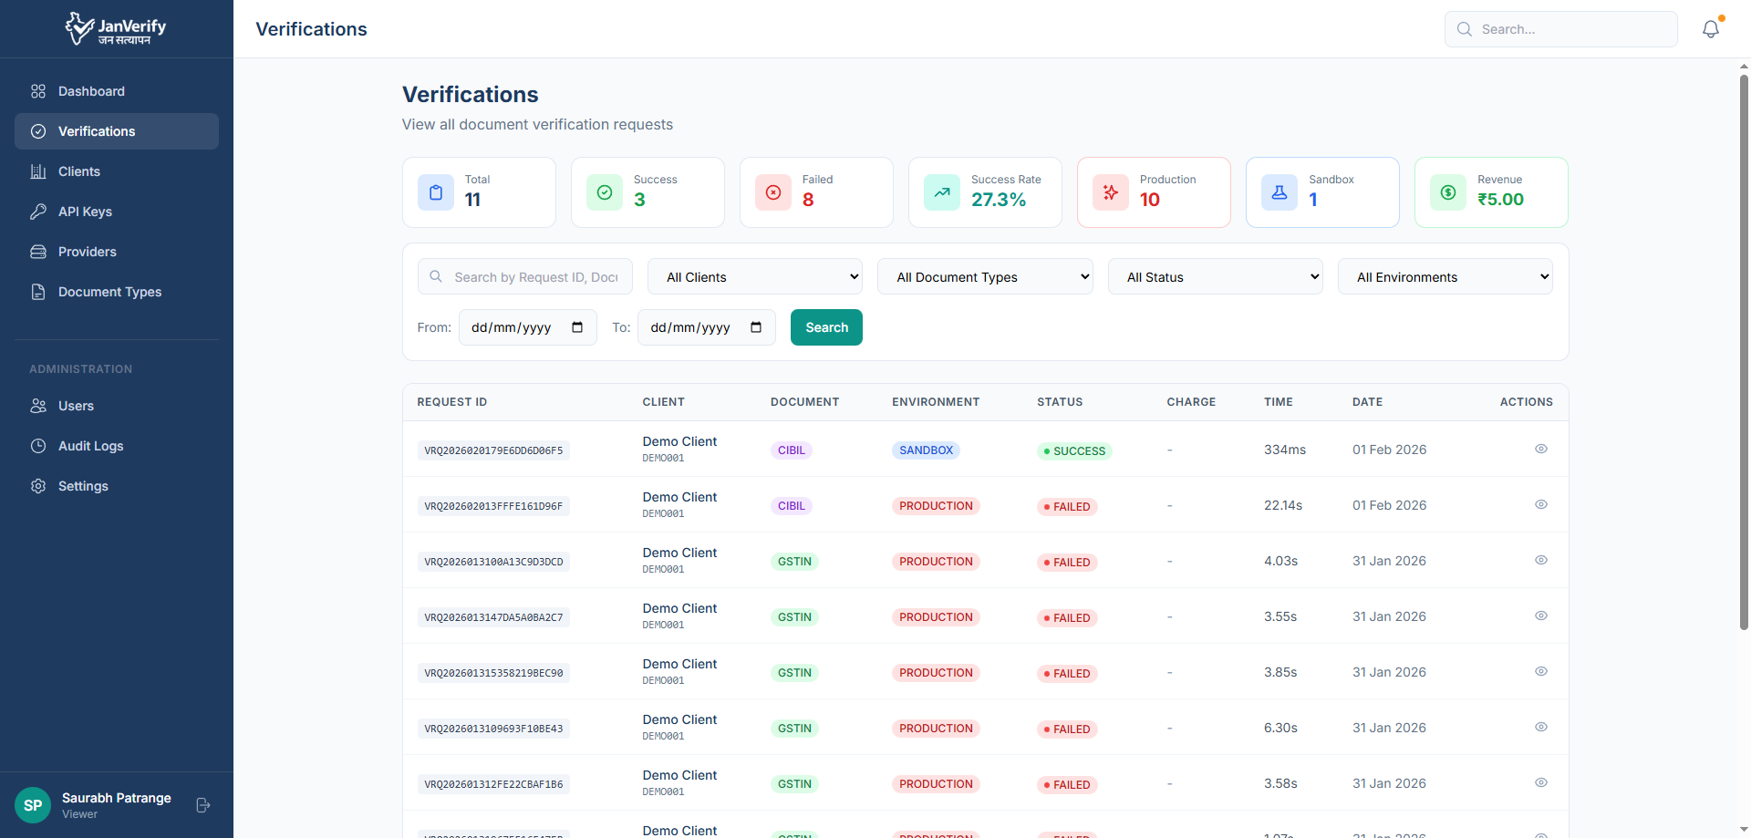View details of the 22.14s failed CIBIL request
The height and width of the screenshot is (838, 1751).
click(x=1540, y=504)
